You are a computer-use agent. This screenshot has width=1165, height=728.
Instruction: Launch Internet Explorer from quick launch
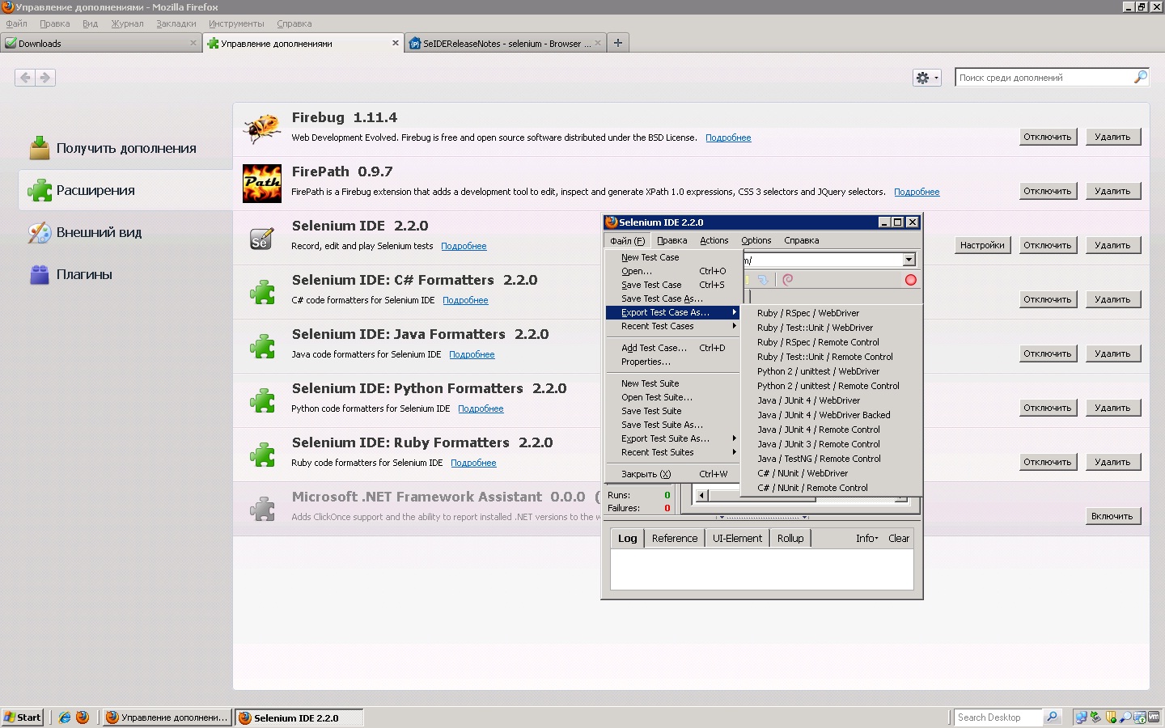coord(65,717)
